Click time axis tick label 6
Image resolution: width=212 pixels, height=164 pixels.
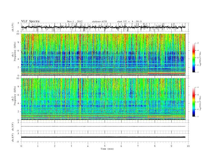coord(121,146)
